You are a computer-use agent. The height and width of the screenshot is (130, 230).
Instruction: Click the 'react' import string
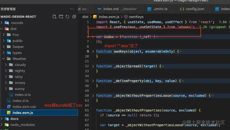pyautogui.click(x=205, y=22)
